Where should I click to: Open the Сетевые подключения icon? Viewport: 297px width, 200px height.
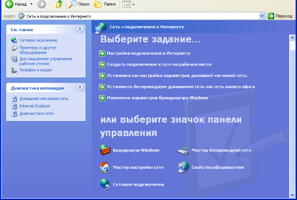click(104, 184)
